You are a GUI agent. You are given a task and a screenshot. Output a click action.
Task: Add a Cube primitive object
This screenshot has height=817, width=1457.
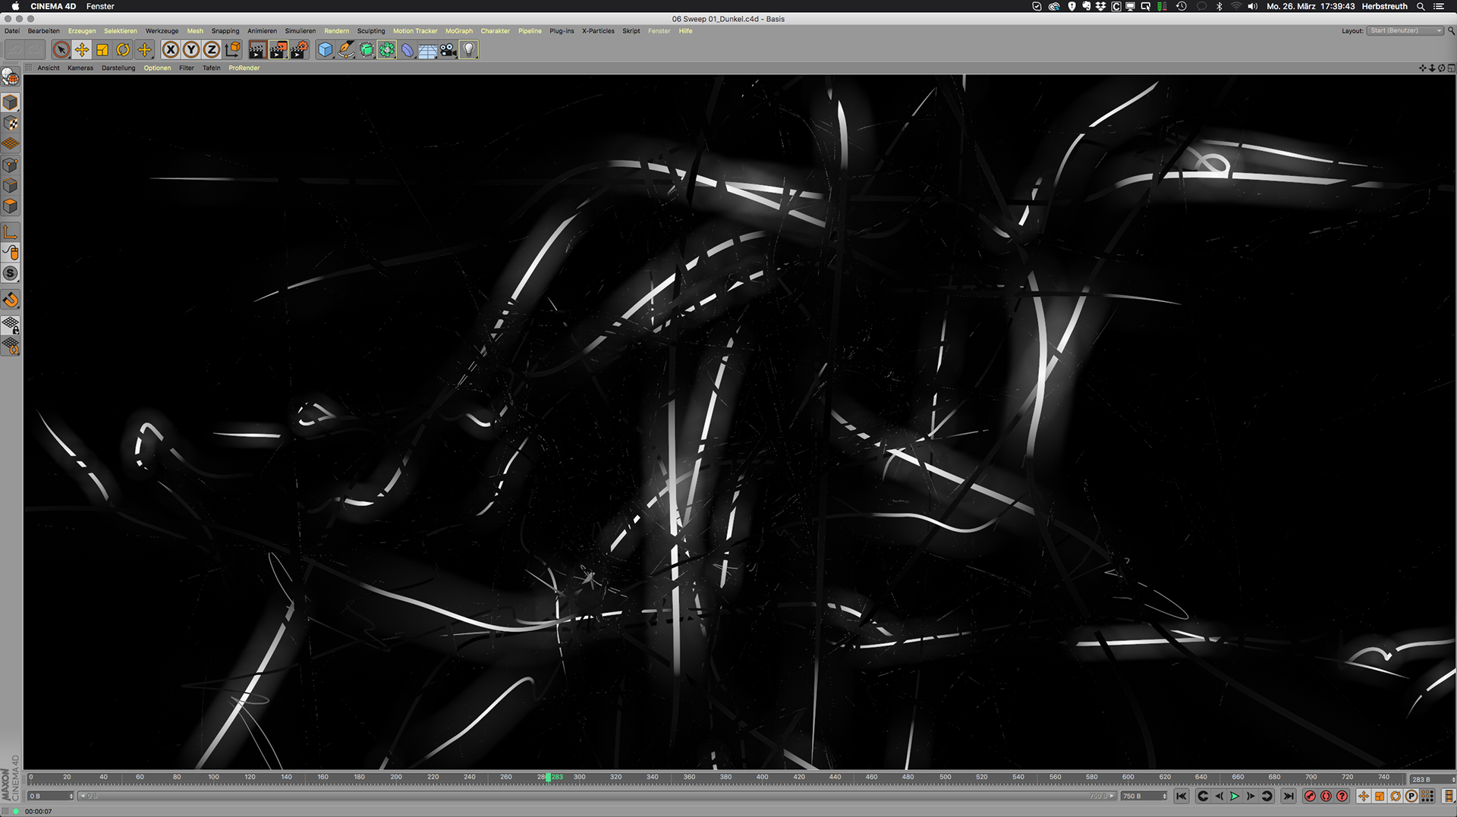click(326, 50)
